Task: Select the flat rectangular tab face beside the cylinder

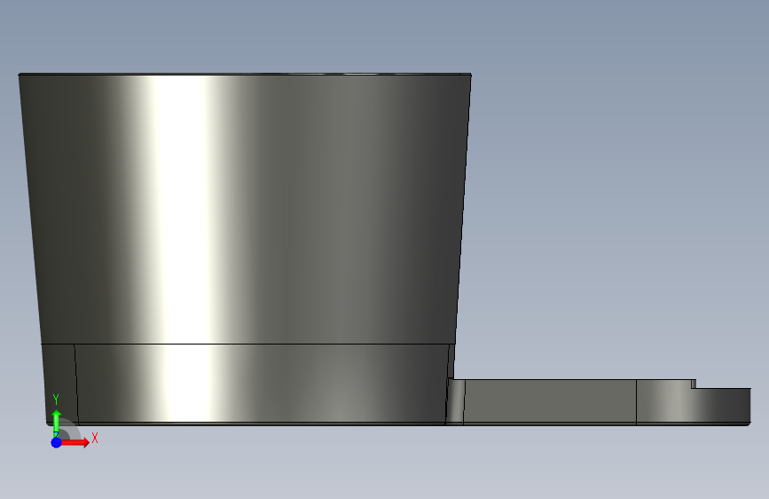Action: click(x=549, y=401)
